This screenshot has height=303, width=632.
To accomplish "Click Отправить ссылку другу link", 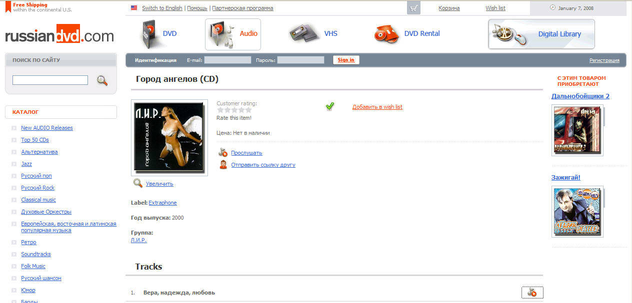I will [263, 165].
